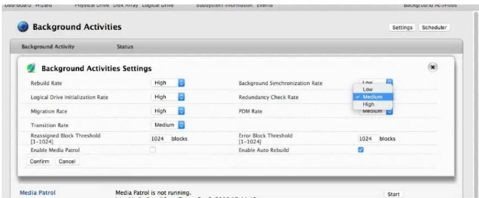479x198 pixels.
Task: Cancel the settings changes
Action: (x=67, y=161)
